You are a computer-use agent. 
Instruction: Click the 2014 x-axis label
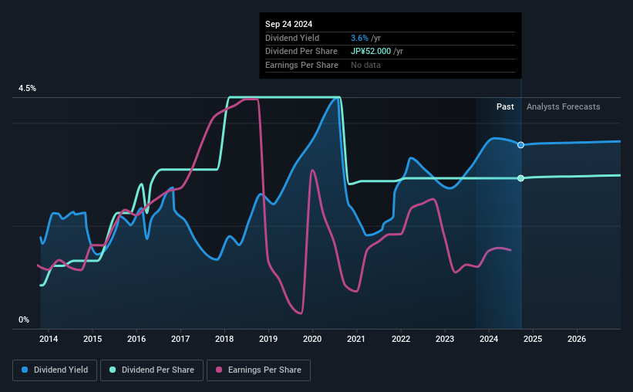[x=49, y=339]
